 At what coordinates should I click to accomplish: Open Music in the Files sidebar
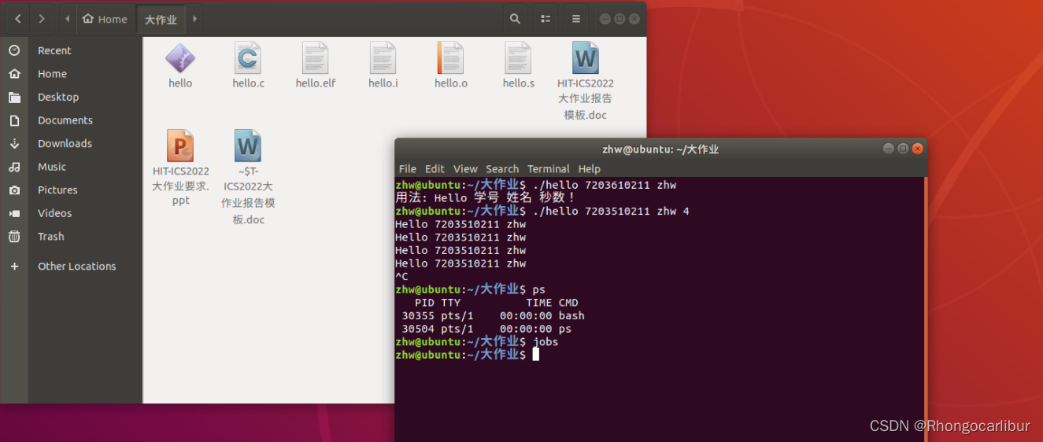tap(72, 167)
